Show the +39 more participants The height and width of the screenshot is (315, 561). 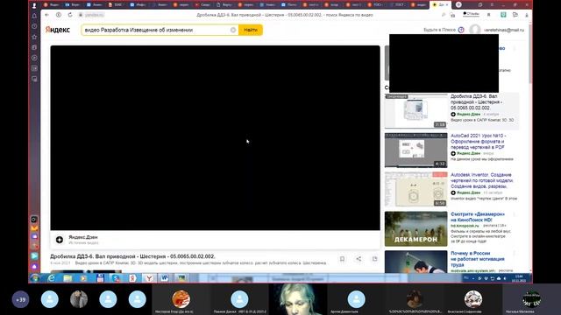click(x=21, y=299)
